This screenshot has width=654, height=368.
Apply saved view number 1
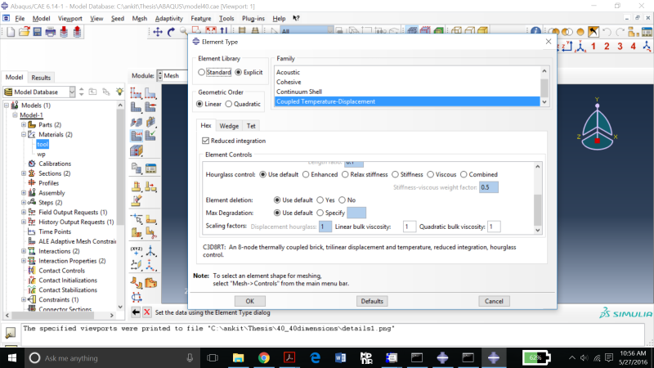pyautogui.click(x=594, y=47)
